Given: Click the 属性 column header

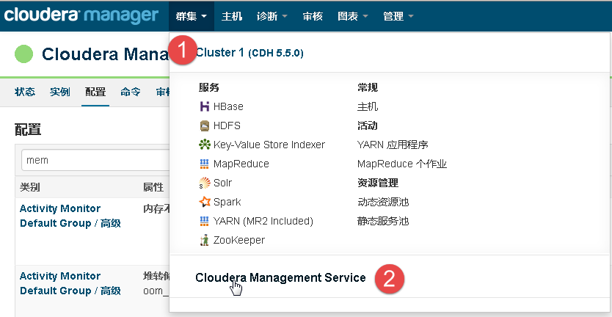Looking at the screenshot, I should point(153,188).
